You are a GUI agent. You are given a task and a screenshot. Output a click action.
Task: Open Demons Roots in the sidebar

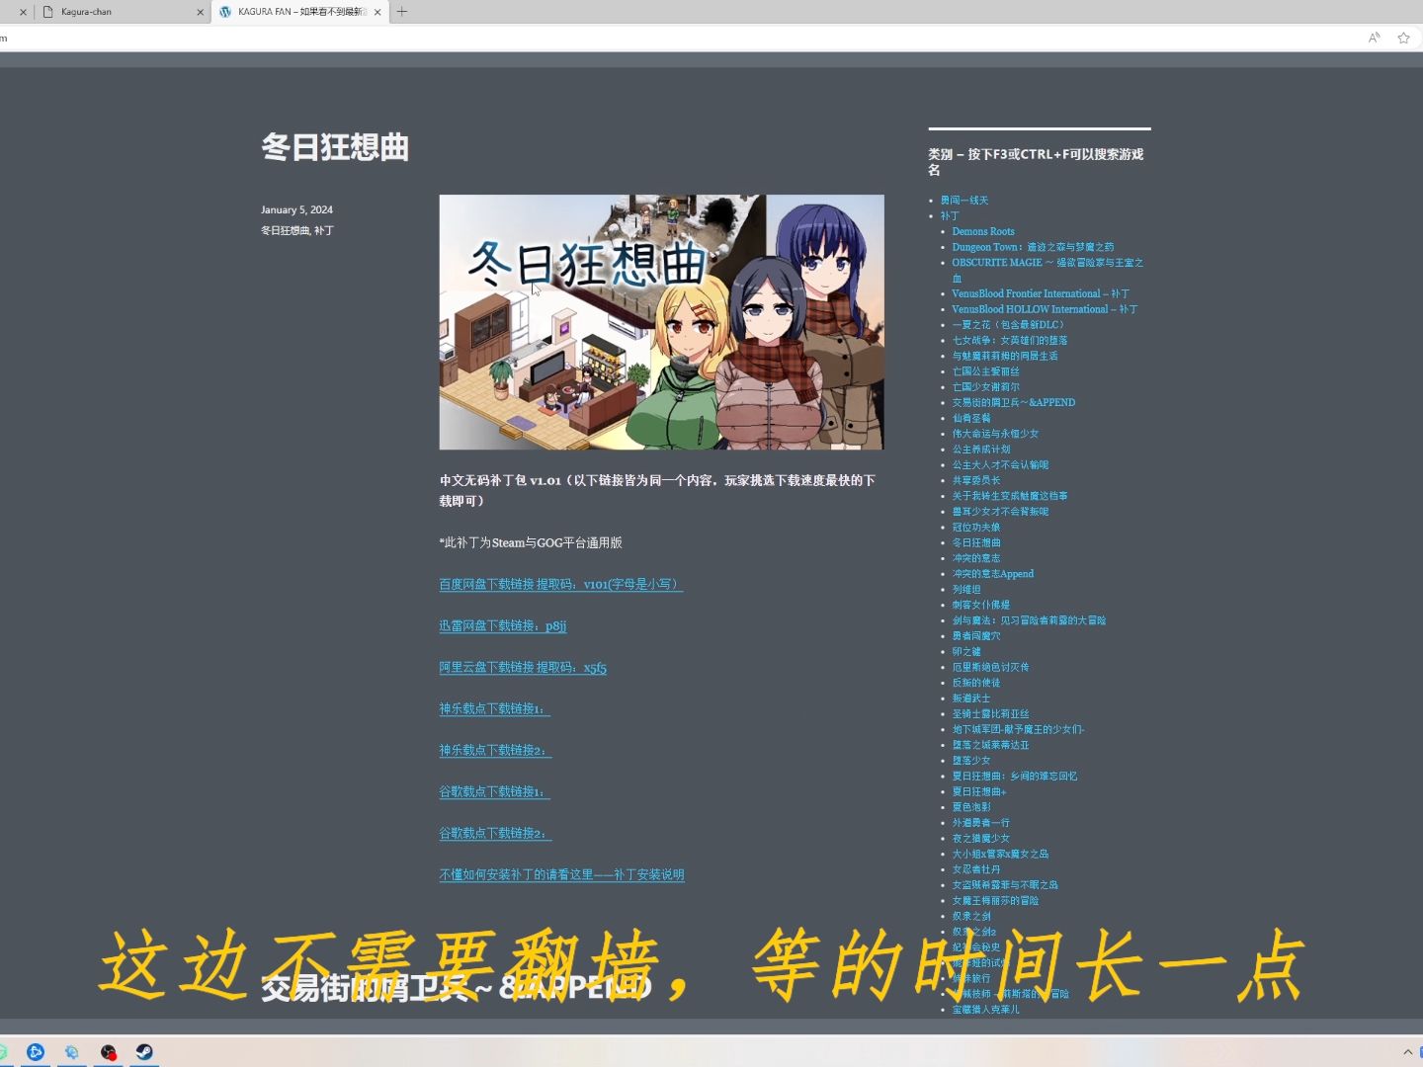(983, 231)
